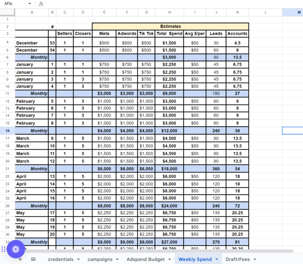The width and height of the screenshot is (303, 264).
Task: Click the $9,000 total in row 11
Action: 170,94
